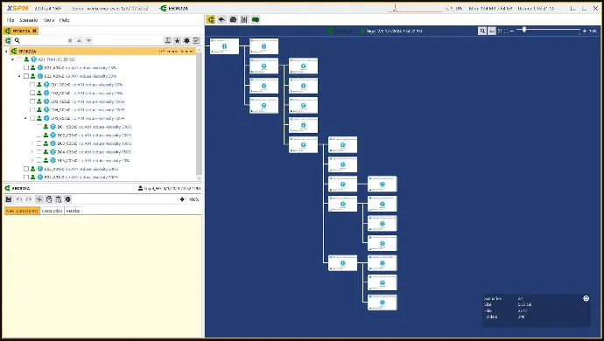
Task: Click the magnifier search icon in the graph header
Action: point(482,31)
